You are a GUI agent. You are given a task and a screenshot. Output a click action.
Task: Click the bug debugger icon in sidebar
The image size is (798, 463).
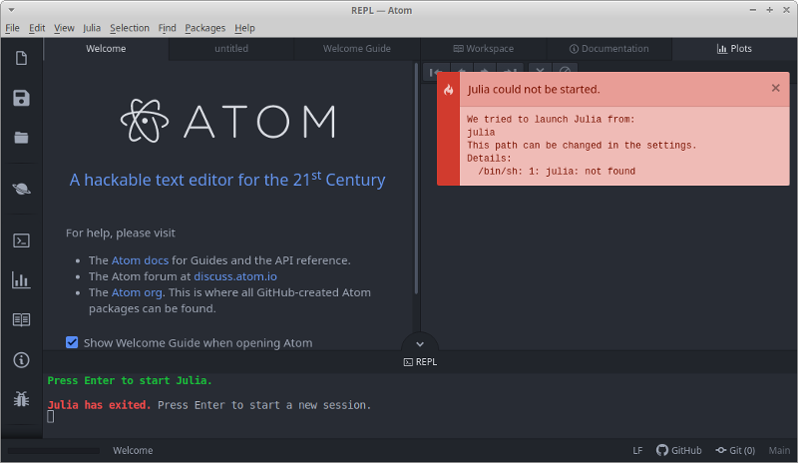tap(21, 399)
